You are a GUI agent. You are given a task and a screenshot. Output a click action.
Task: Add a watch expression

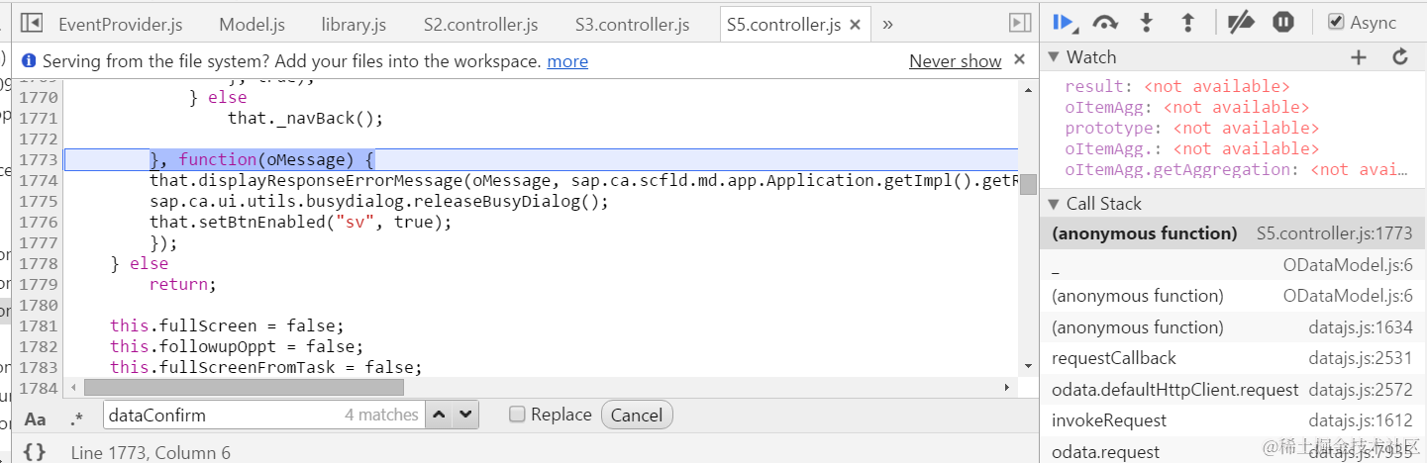click(1359, 57)
